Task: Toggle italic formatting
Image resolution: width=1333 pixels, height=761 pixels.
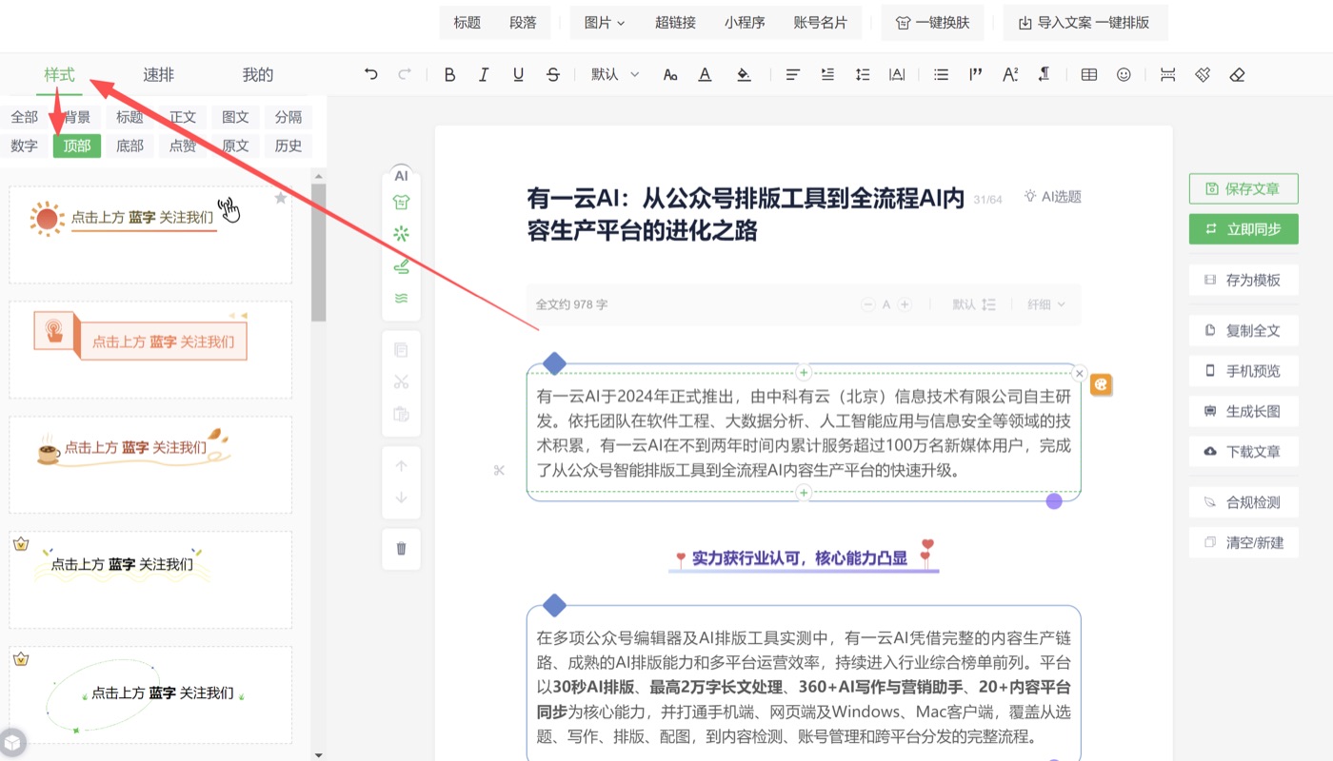Action: 484,74
